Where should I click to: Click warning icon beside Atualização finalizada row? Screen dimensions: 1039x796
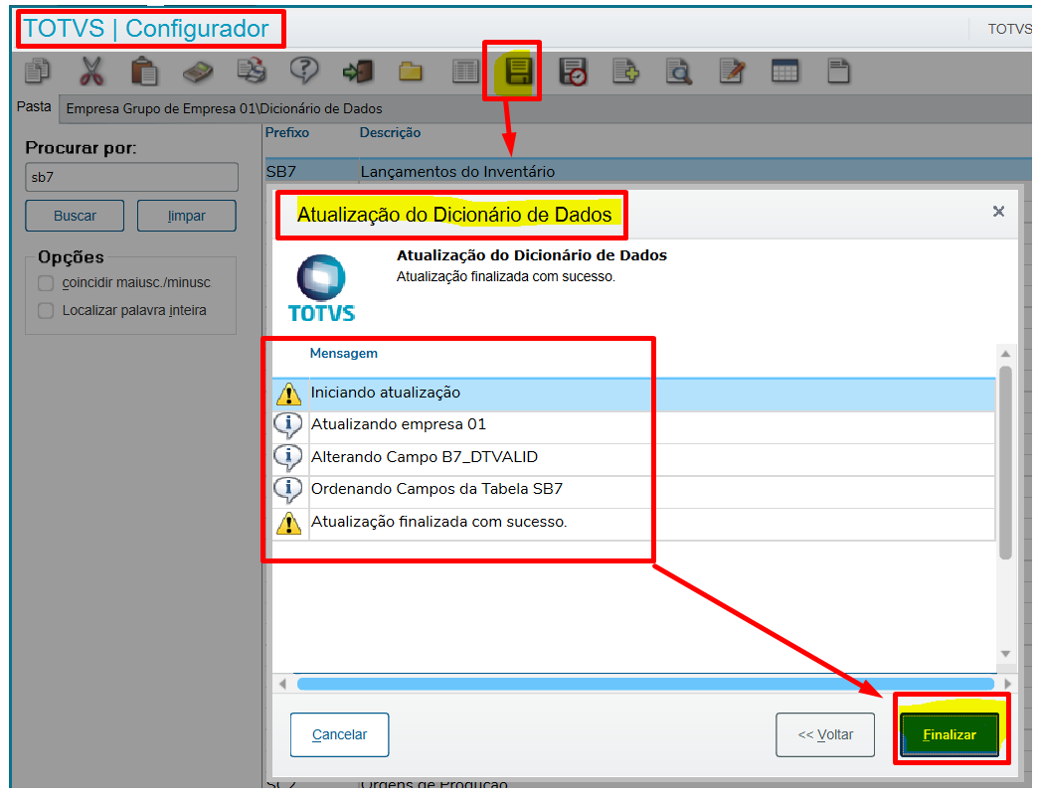289,523
